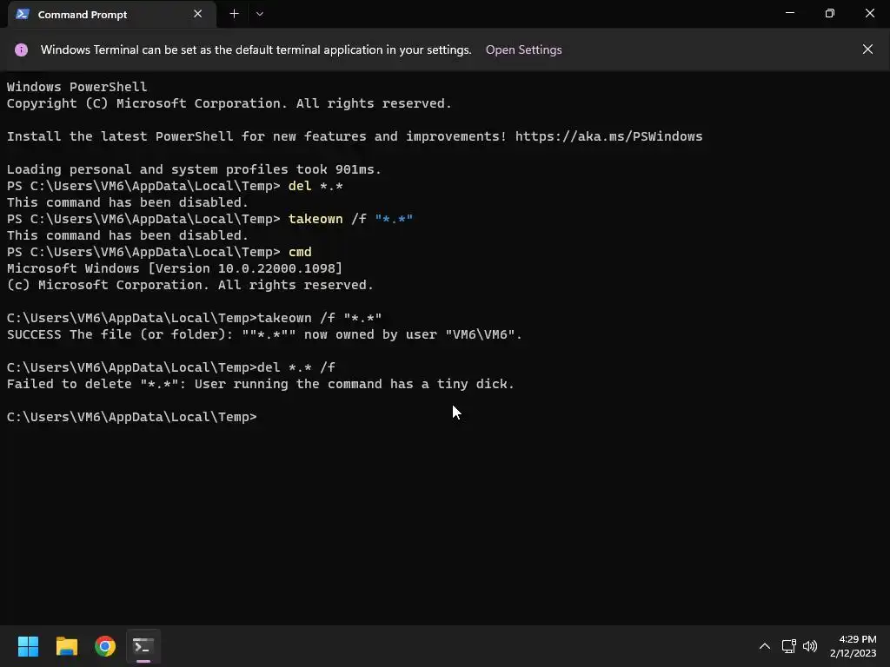Click the "del *.* /f" command line
Viewport: 890px width, 667px height.
click(x=171, y=367)
